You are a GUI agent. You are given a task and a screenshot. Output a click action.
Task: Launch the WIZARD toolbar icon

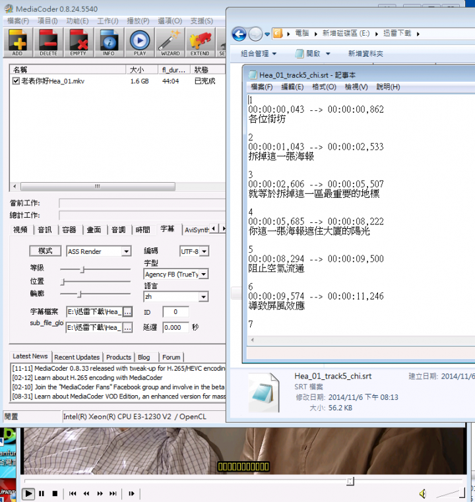pyautogui.click(x=170, y=42)
